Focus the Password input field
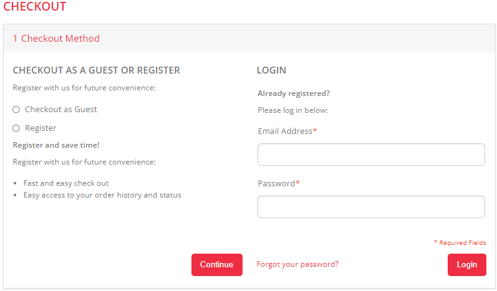This screenshot has width=497, height=291. [x=371, y=207]
